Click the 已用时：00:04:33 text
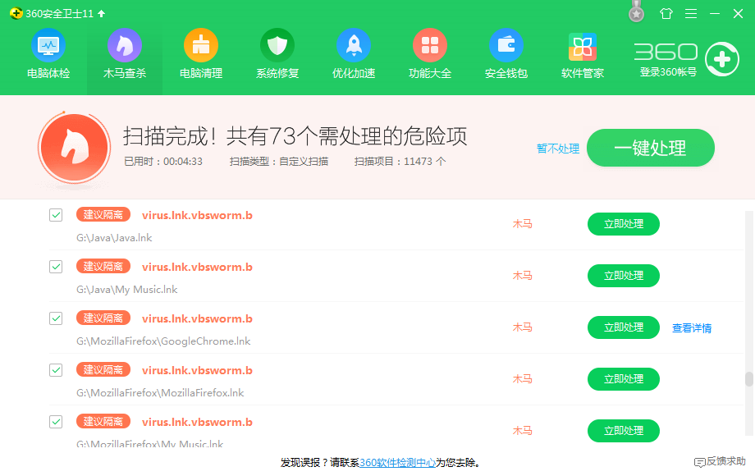The width and height of the screenshot is (755, 476). 163,161
